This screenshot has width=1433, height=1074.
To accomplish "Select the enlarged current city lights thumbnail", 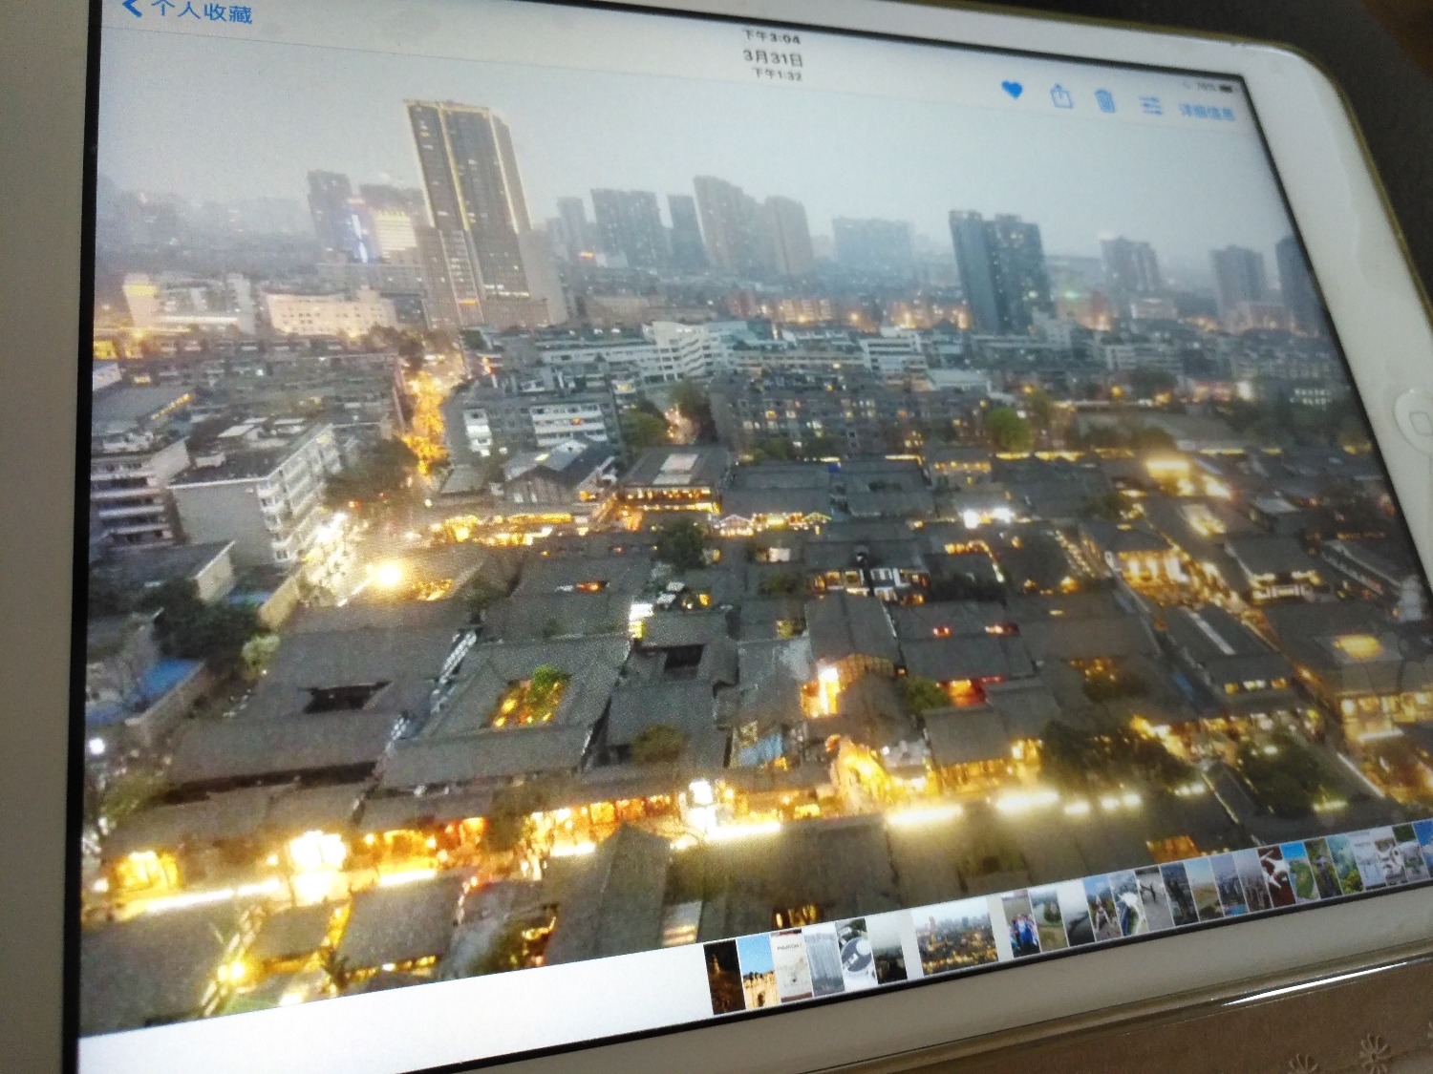I will tap(954, 937).
